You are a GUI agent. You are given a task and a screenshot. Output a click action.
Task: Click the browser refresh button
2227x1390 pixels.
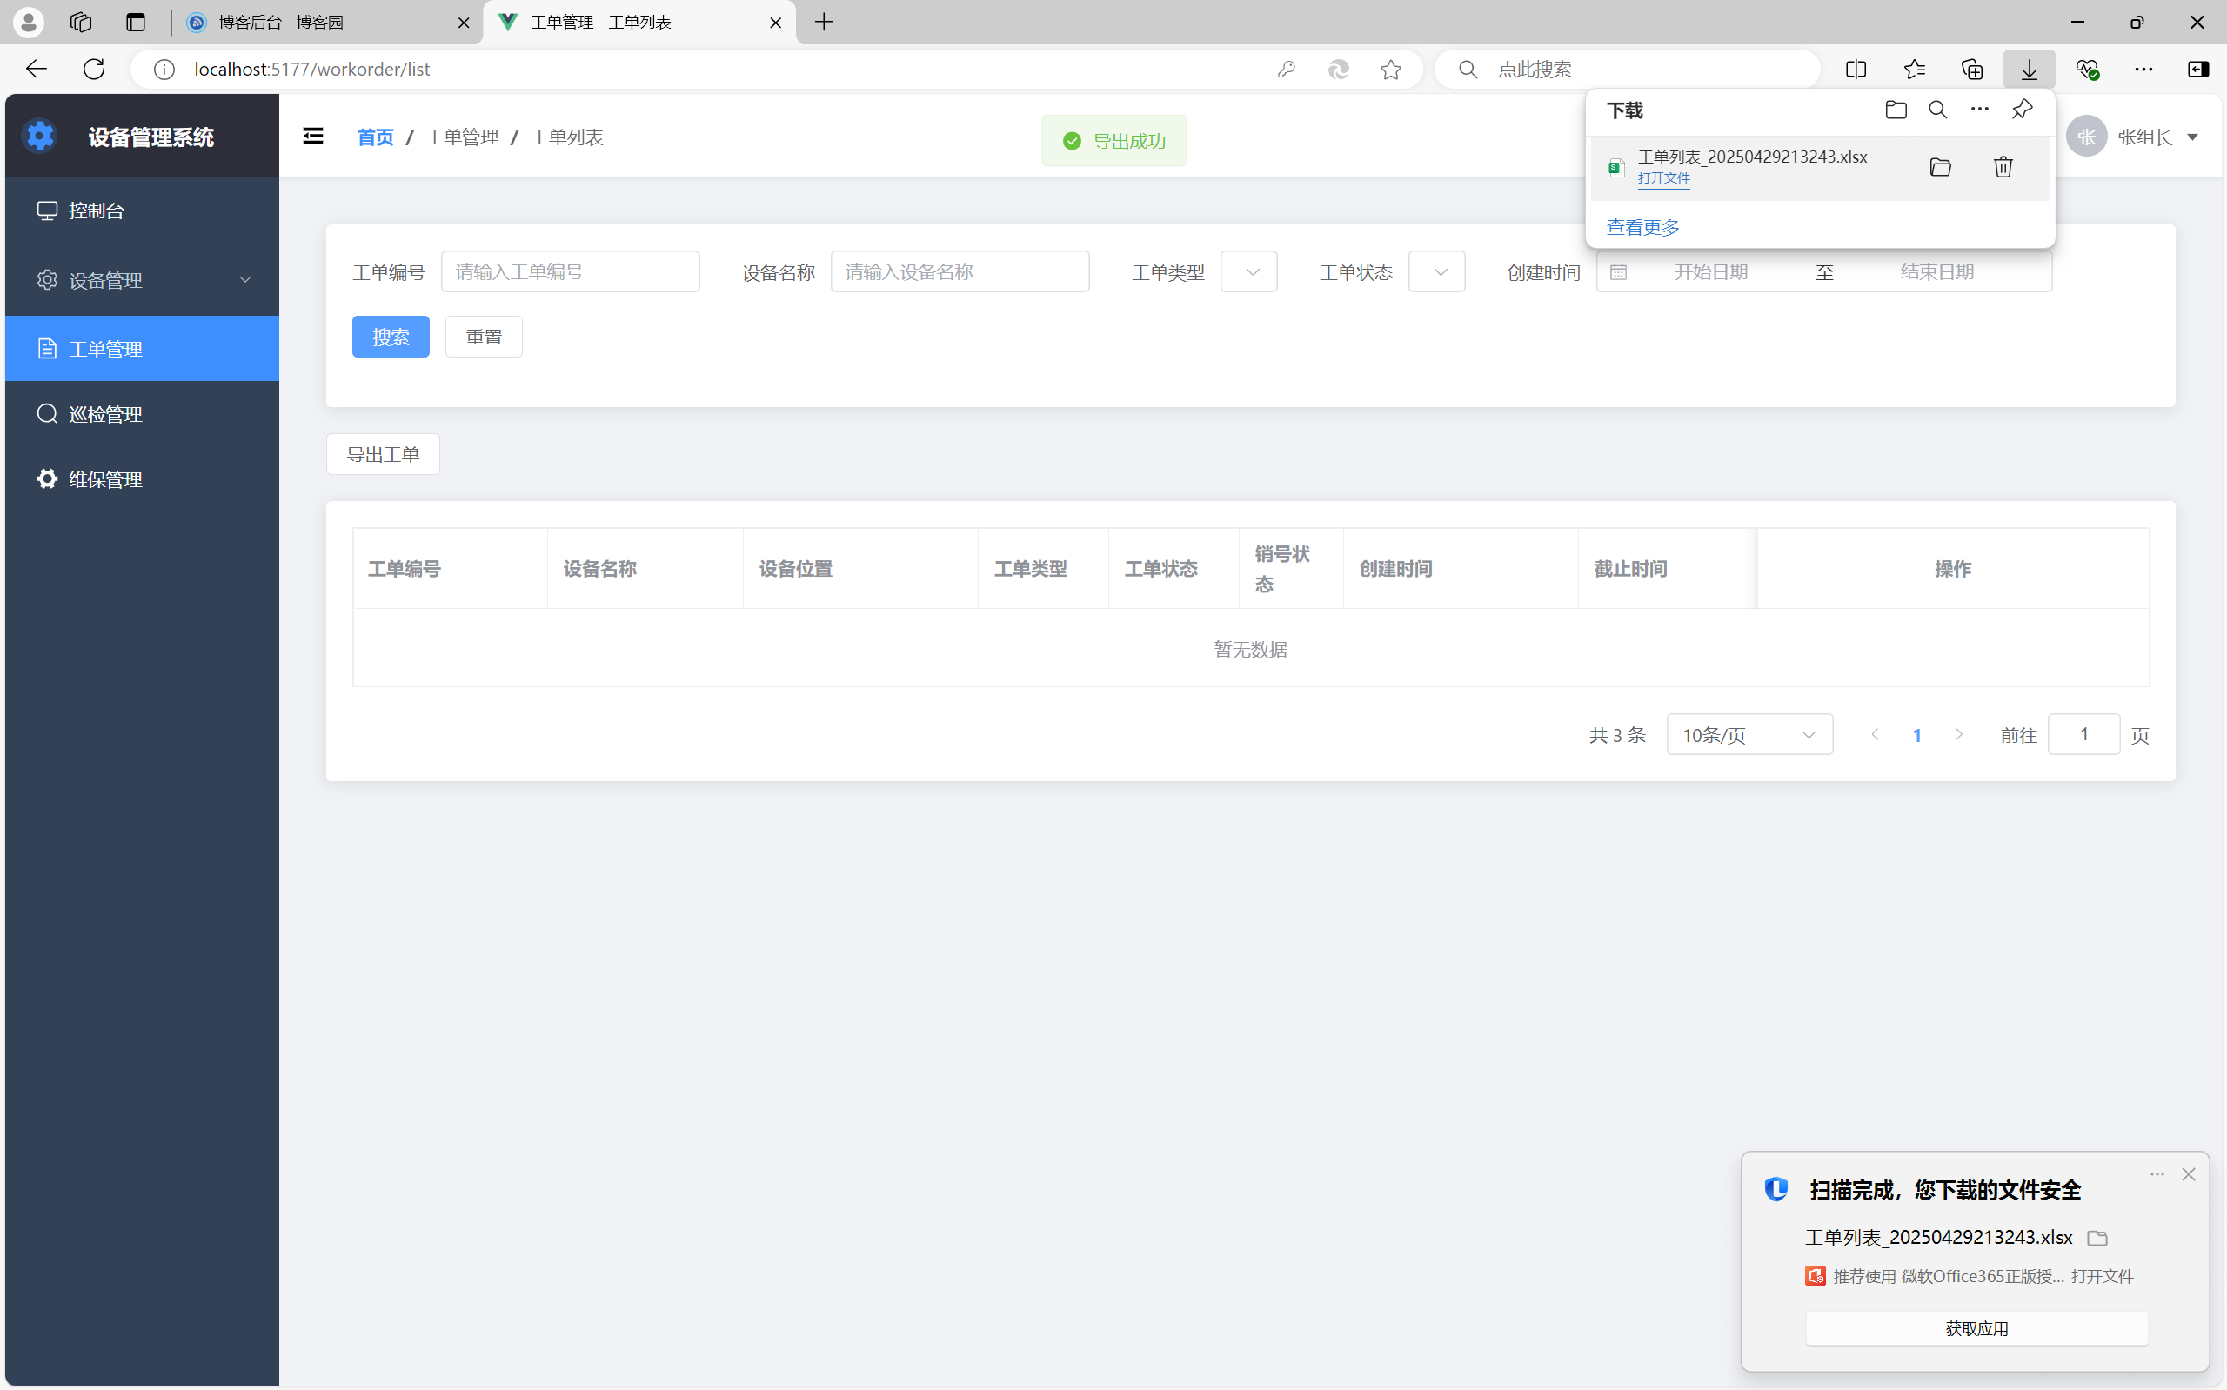pos(94,69)
